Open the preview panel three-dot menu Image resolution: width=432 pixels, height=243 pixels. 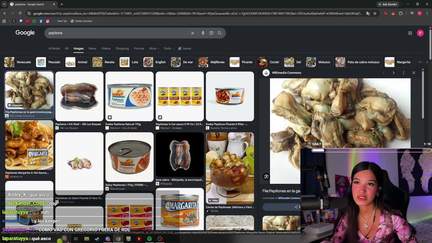(x=404, y=73)
